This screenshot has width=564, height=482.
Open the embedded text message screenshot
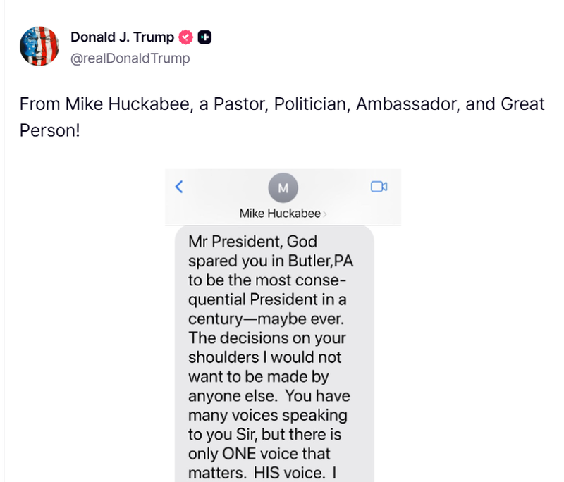(x=283, y=324)
